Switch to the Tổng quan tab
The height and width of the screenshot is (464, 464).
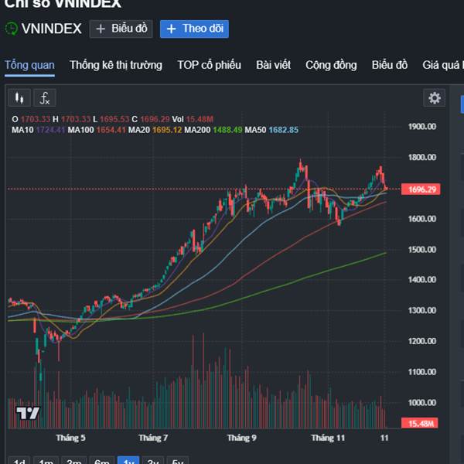click(29, 65)
